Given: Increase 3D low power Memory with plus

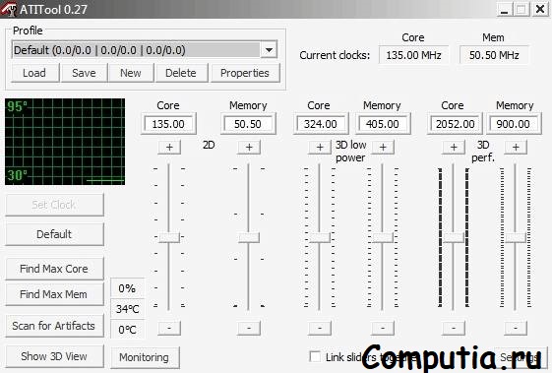Looking at the screenshot, I should coord(383,148).
